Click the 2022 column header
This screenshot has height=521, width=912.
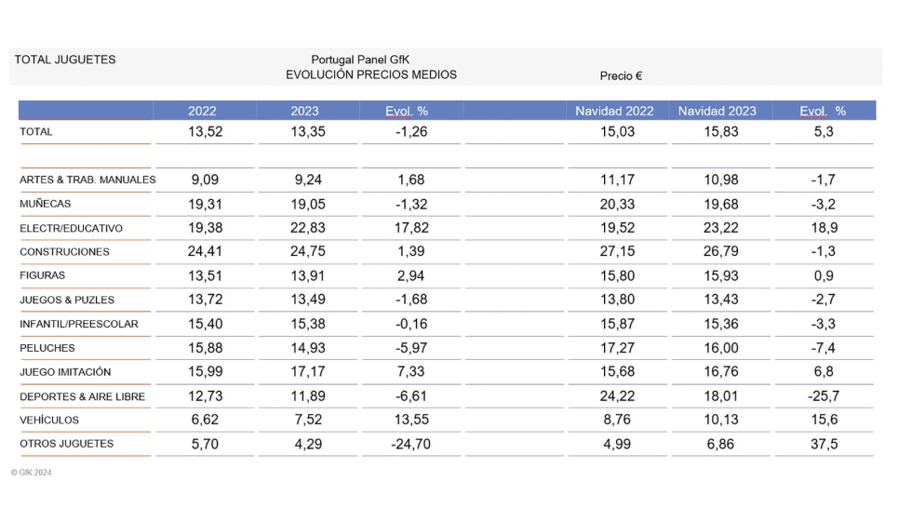coord(202,111)
